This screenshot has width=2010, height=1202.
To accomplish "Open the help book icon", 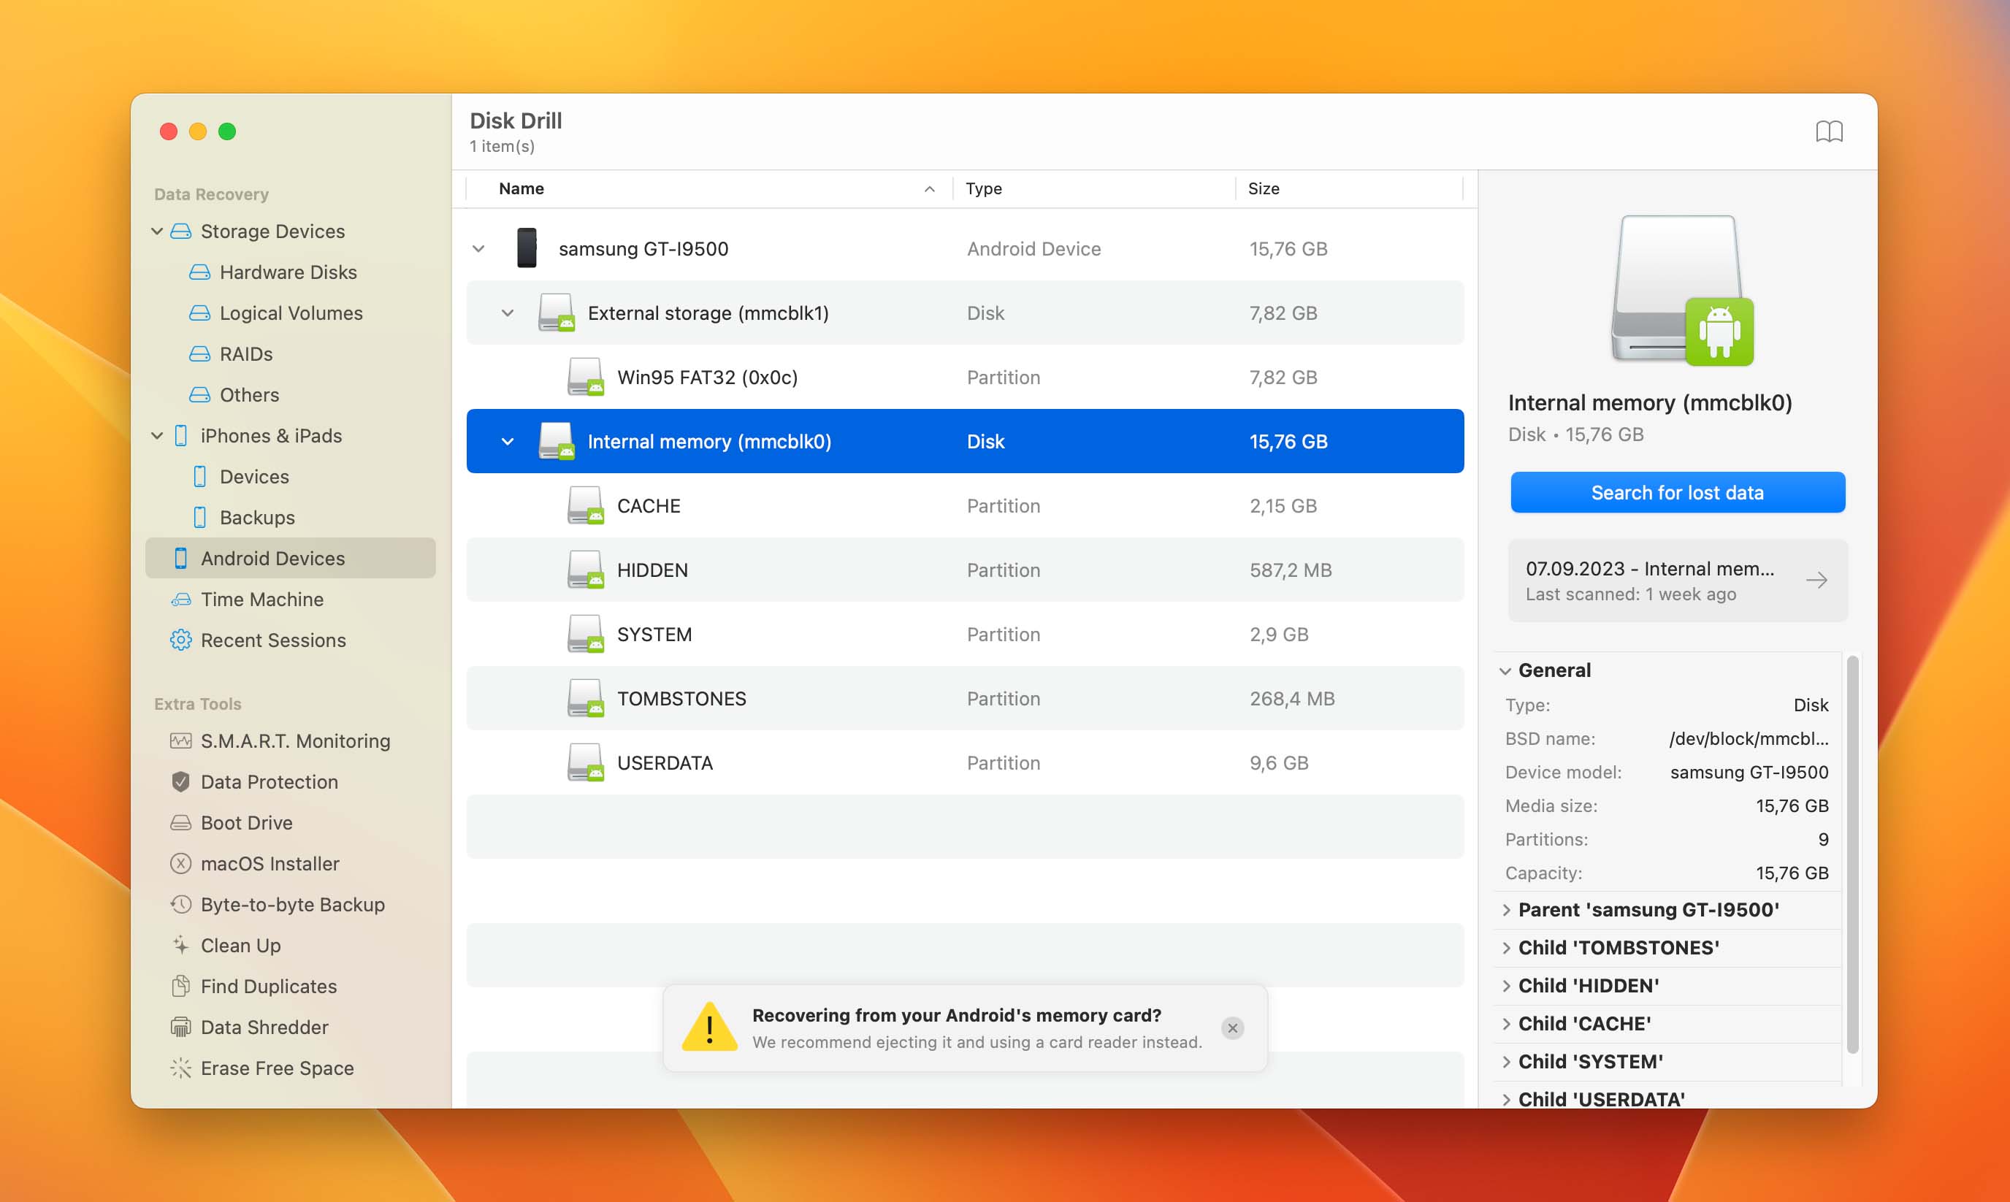I will pos(1829,131).
